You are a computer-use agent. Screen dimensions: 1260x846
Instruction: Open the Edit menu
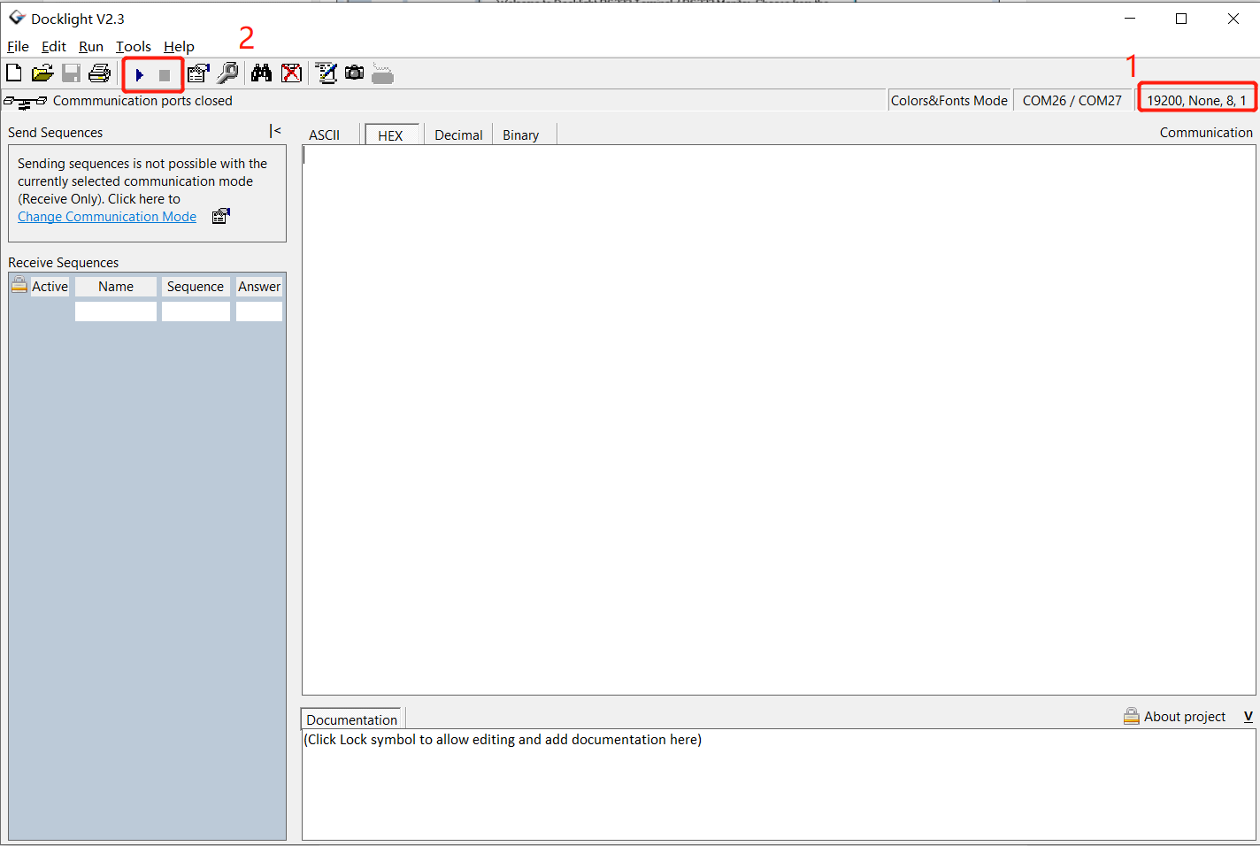(x=54, y=47)
